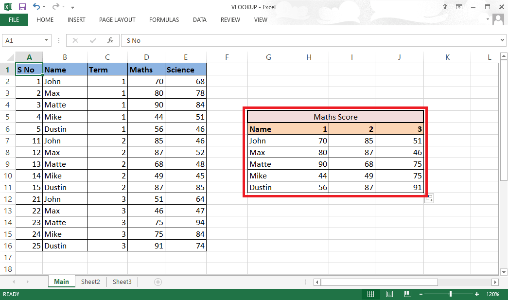This screenshot has width=508, height=300.
Task: Click the 120% zoom level button
Action: (x=493, y=294)
